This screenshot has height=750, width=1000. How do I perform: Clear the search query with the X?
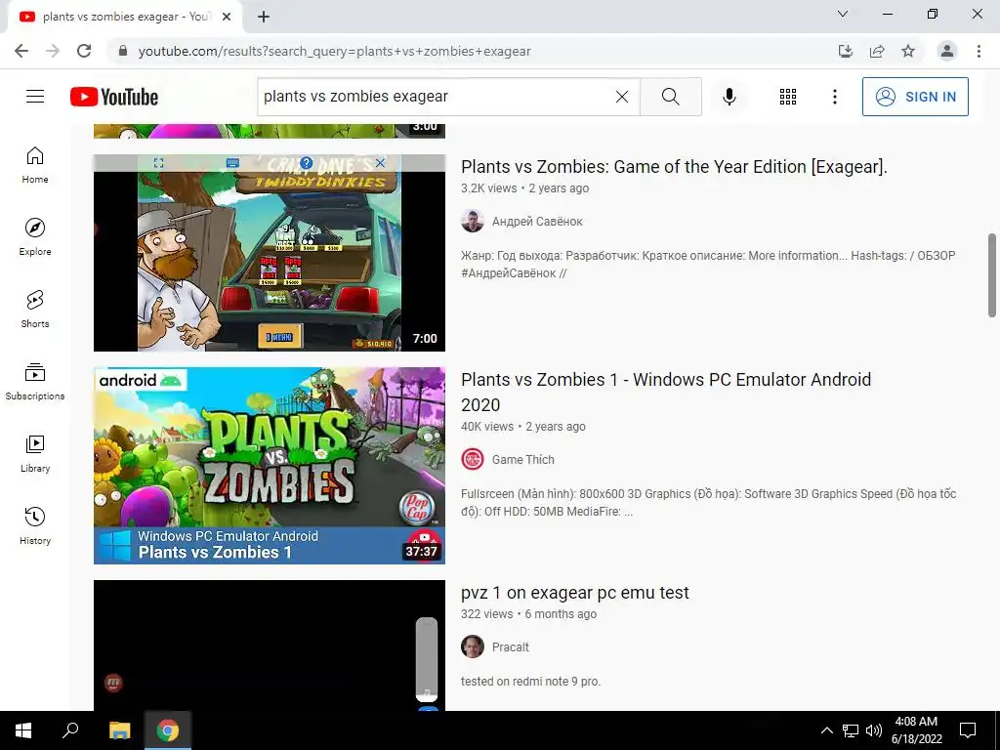click(x=622, y=97)
